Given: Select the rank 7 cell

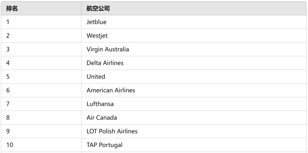Looking at the screenshot, I should point(41,104).
